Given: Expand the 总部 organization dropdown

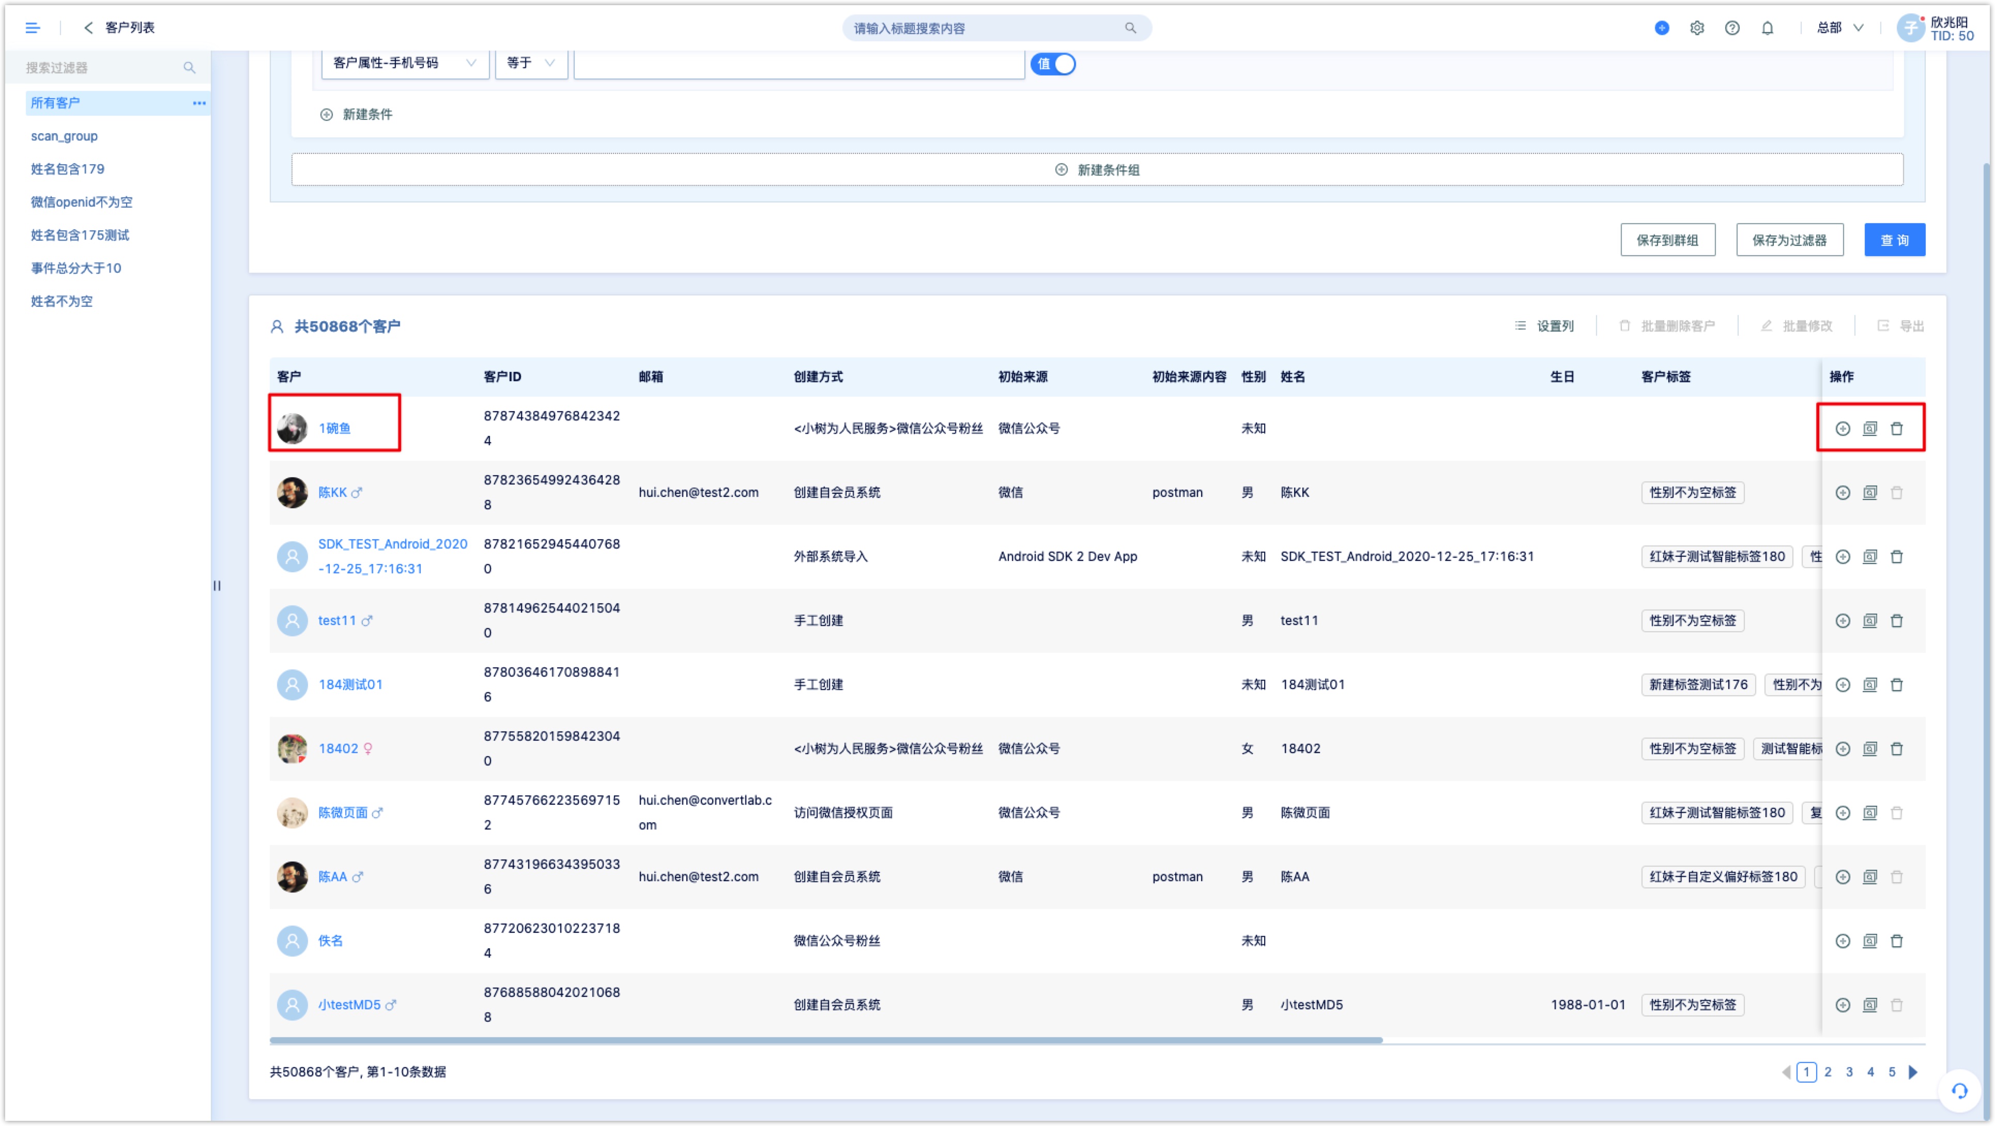Looking at the screenshot, I should (1840, 28).
